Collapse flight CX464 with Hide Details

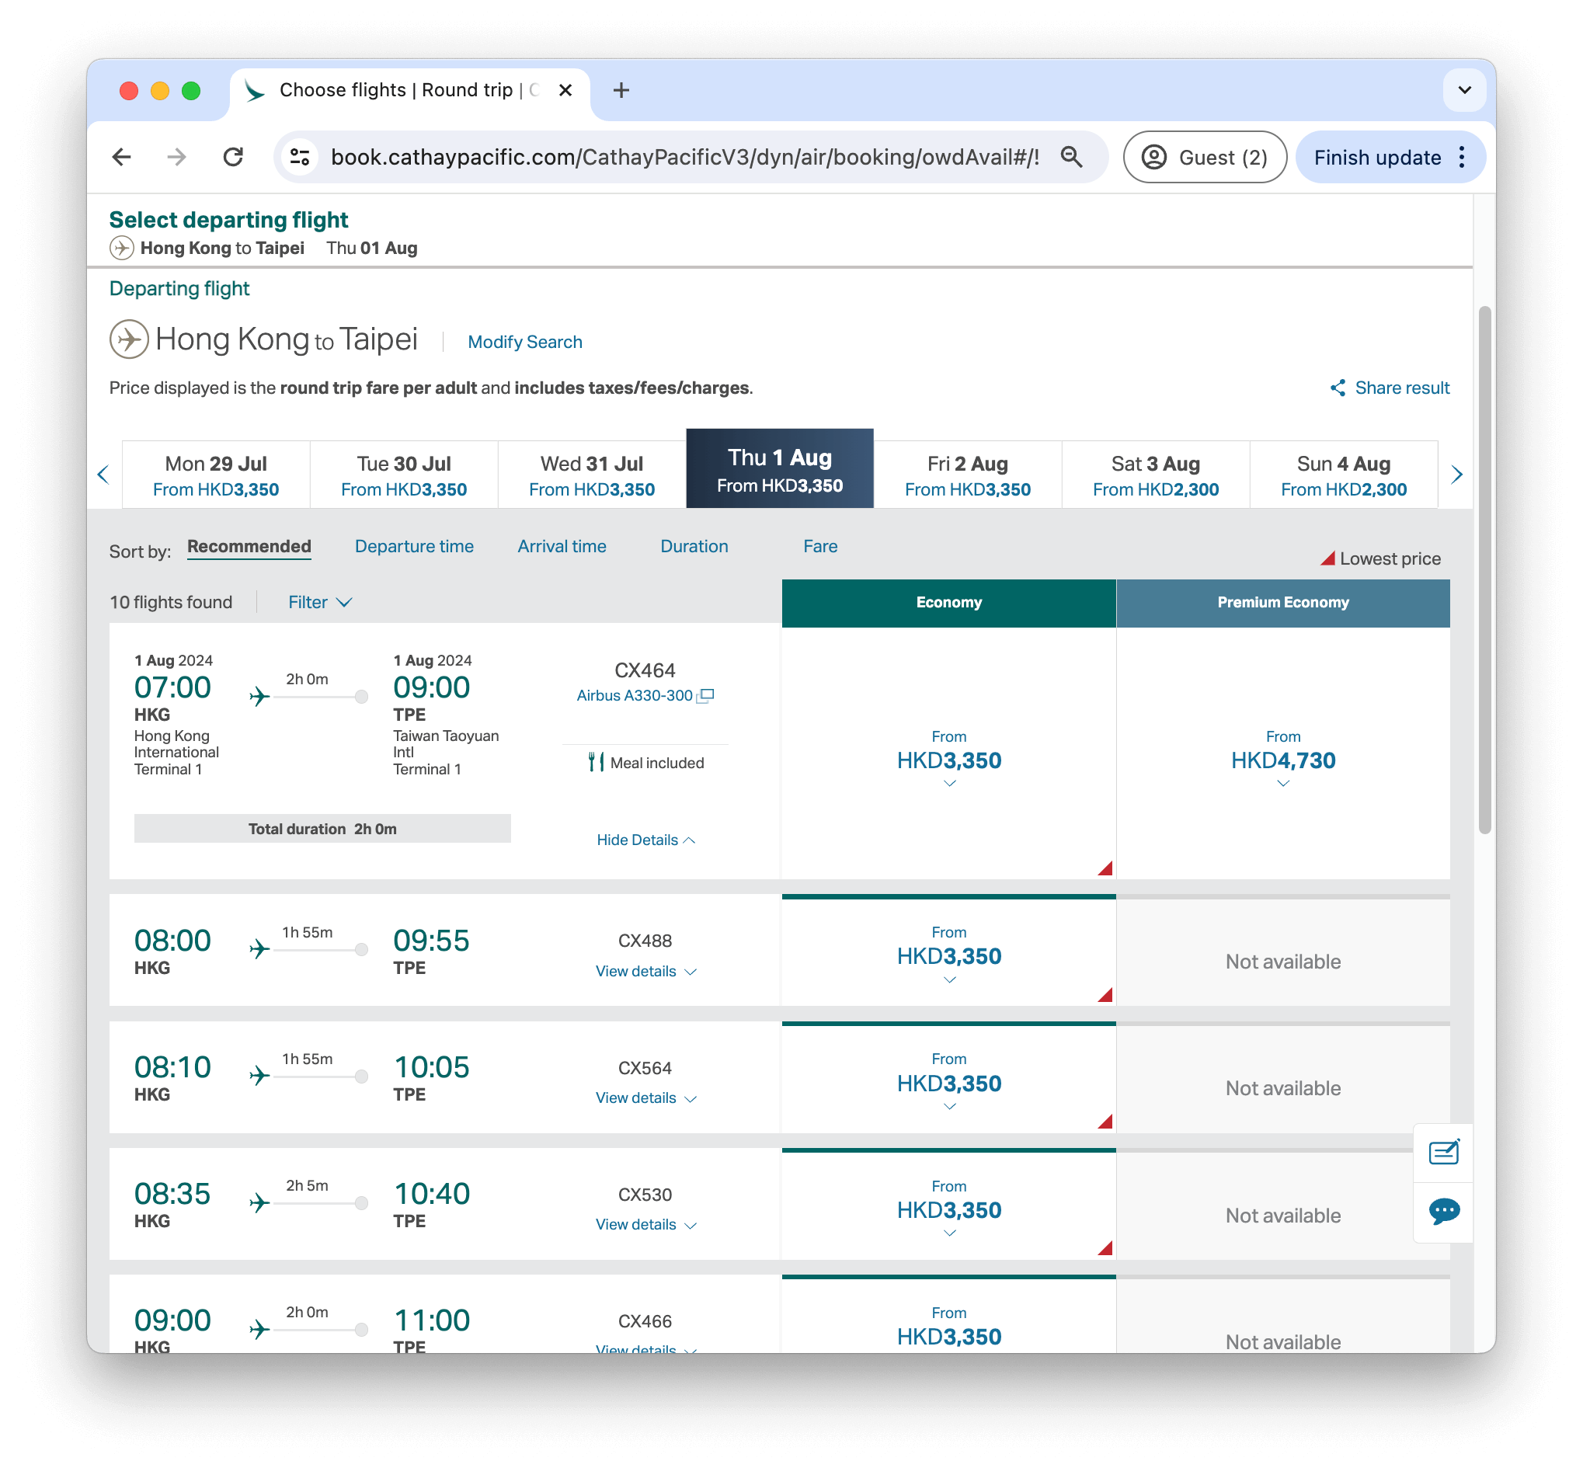[x=645, y=840]
